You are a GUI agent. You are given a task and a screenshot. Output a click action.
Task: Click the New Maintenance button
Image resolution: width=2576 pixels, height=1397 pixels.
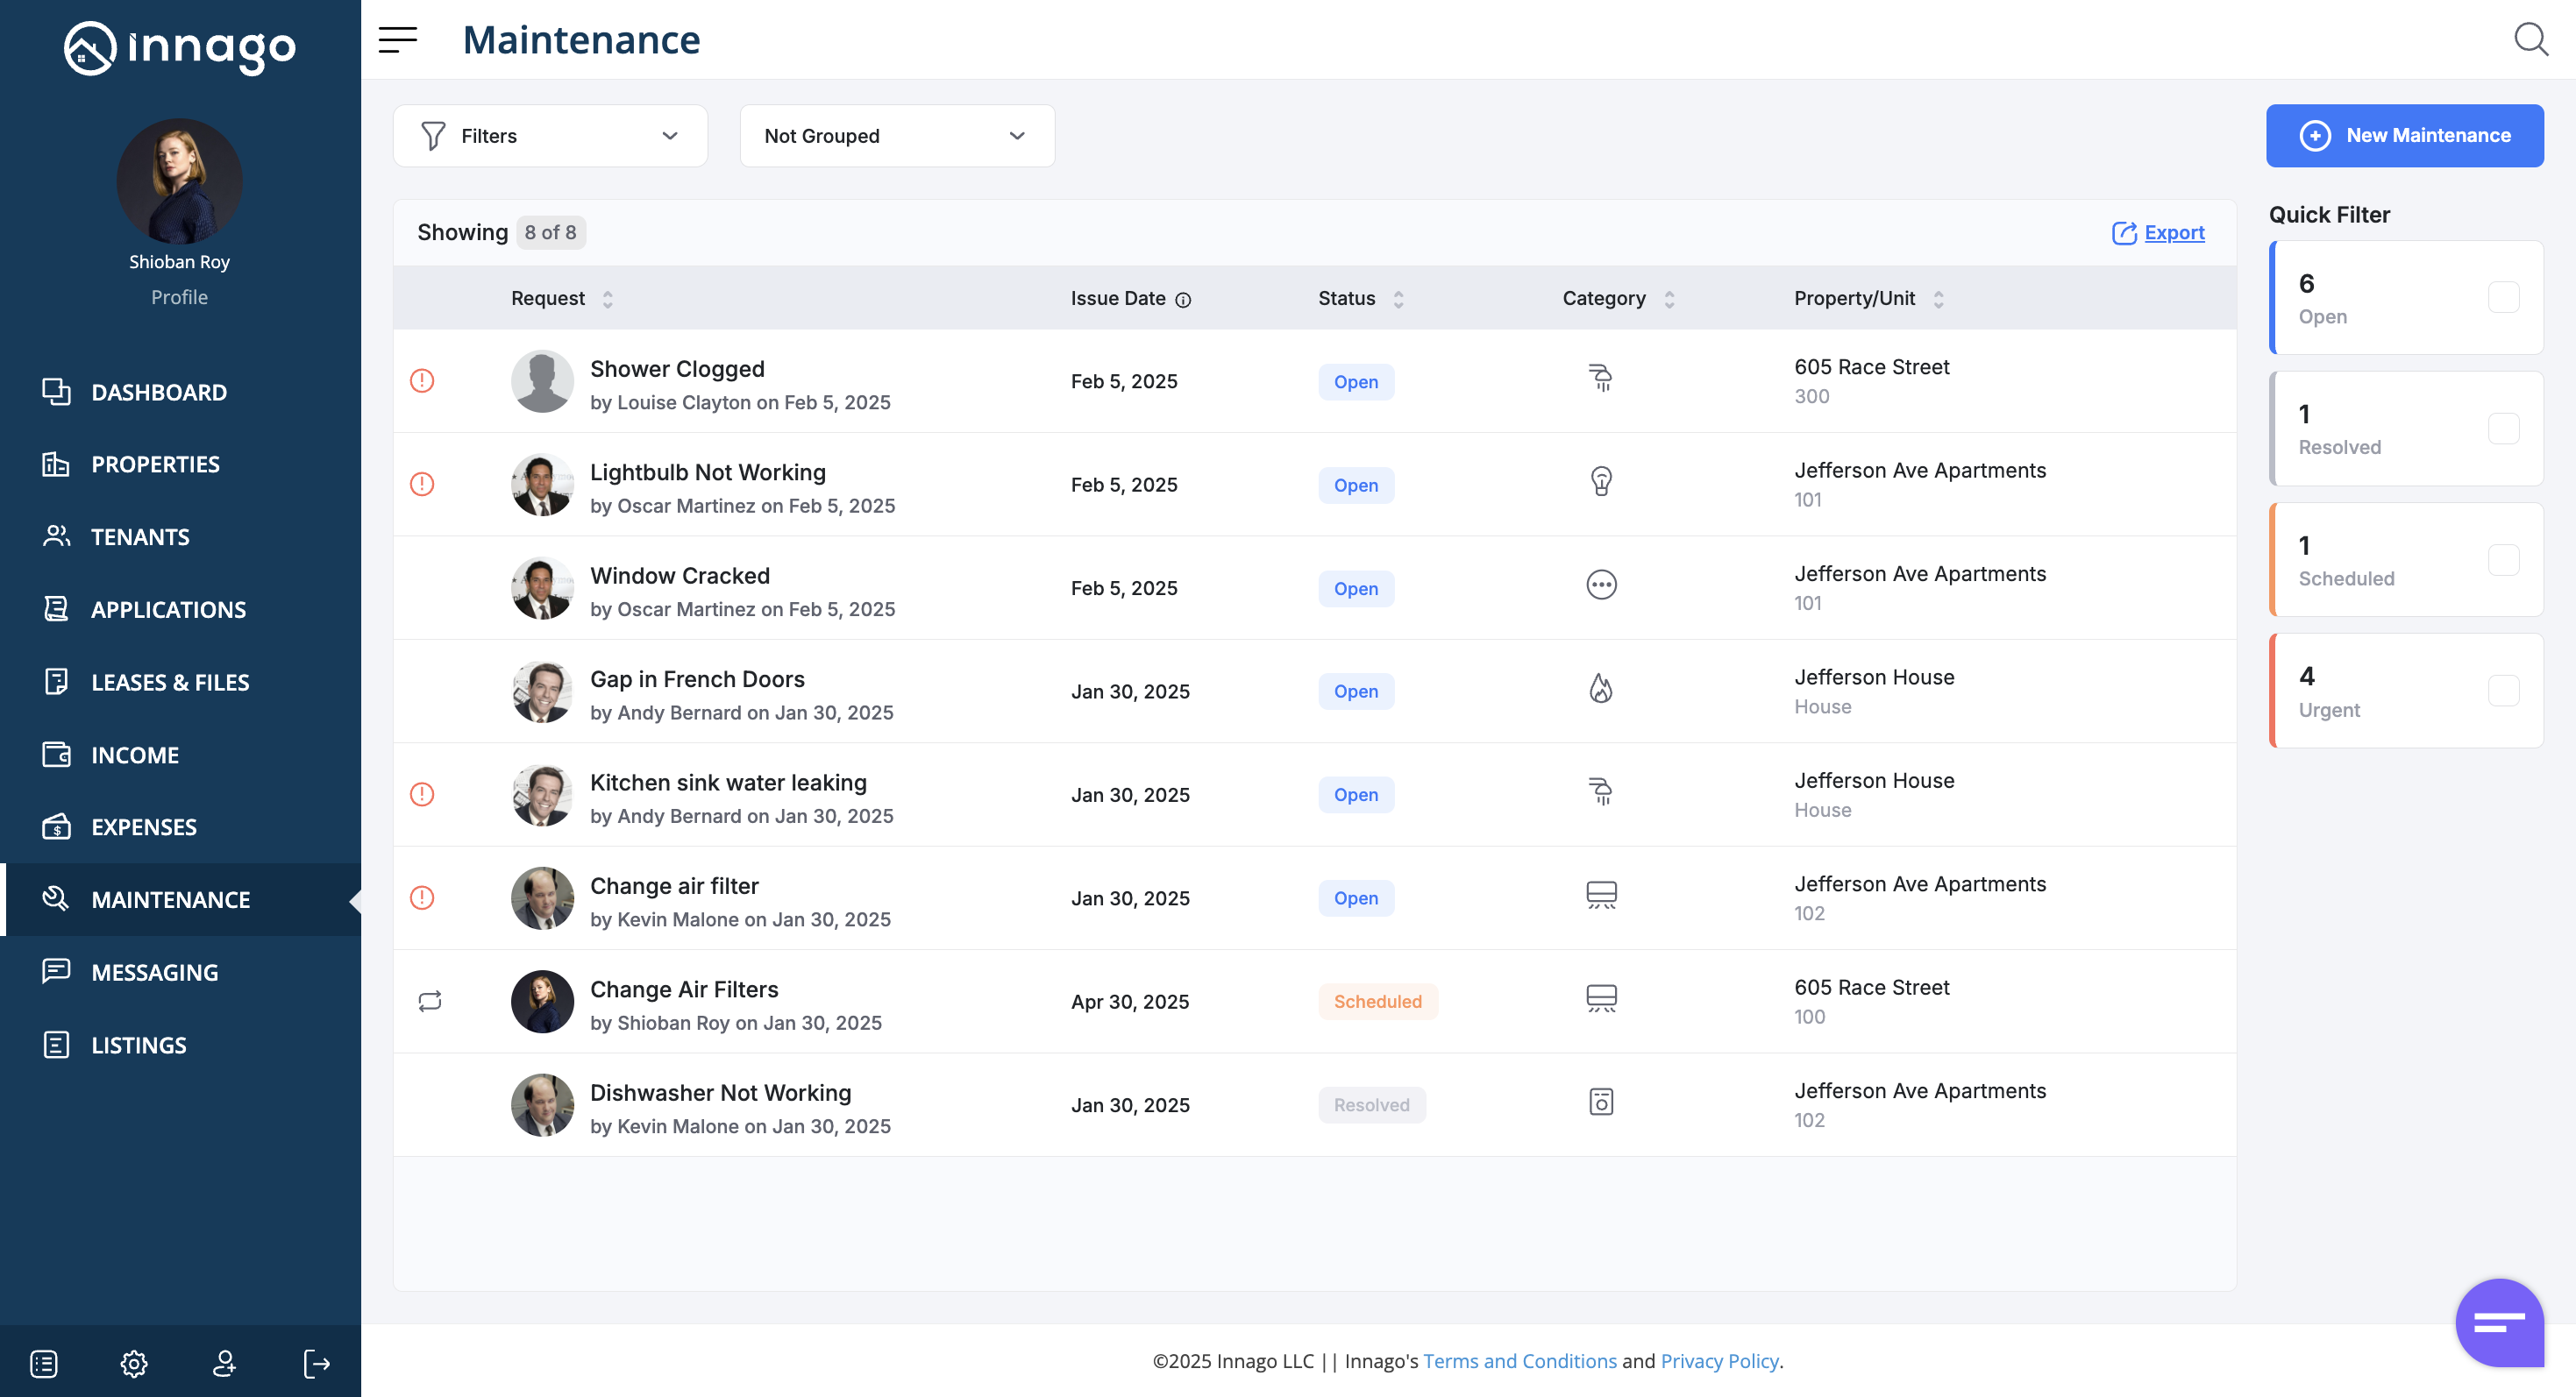(x=2404, y=135)
